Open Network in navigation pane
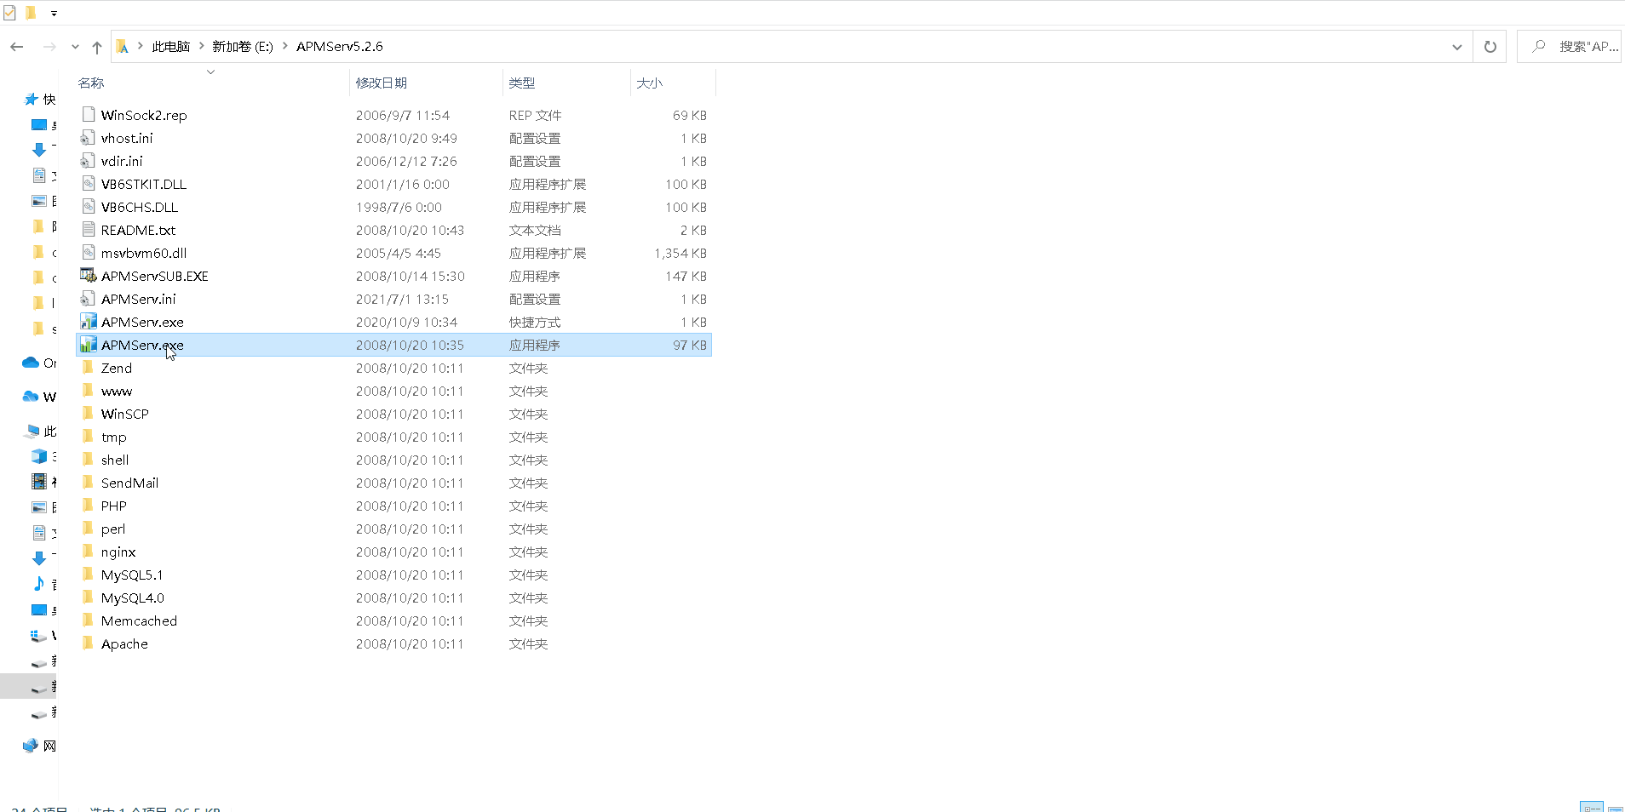The height and width of the screenshot is (812, 1625). pos(31,746)
